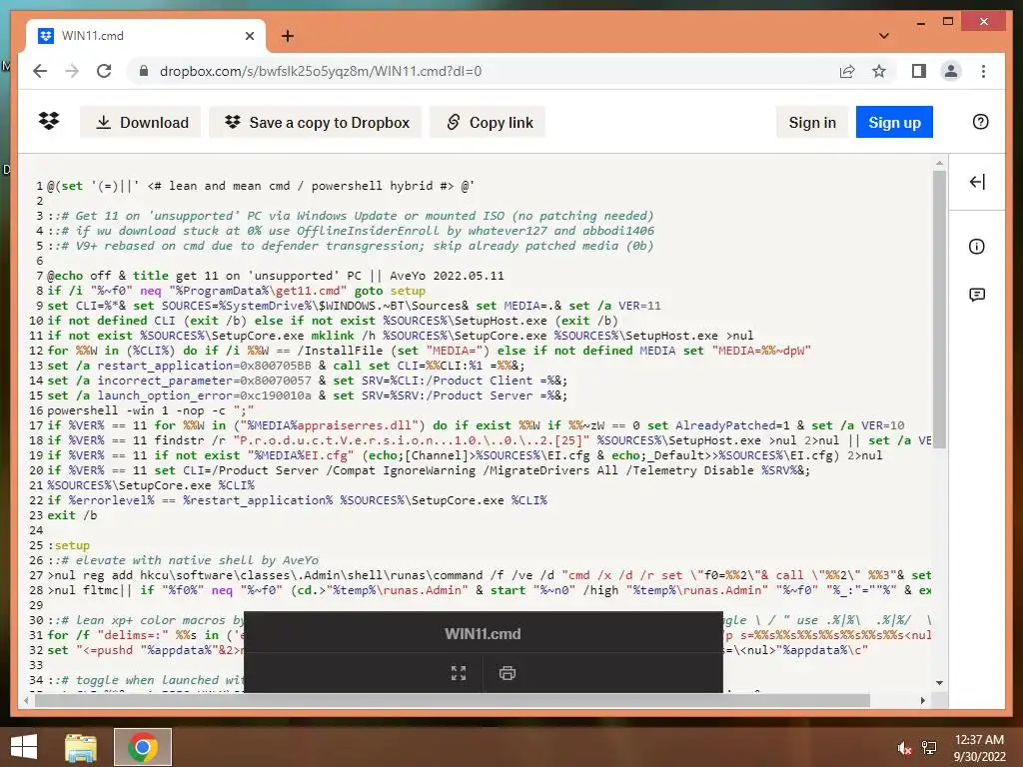Expand the tab search chevron

point(884,36)
